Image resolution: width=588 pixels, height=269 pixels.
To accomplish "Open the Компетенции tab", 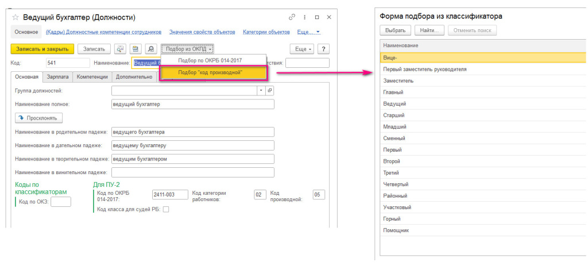I will (x=92, y=76).
